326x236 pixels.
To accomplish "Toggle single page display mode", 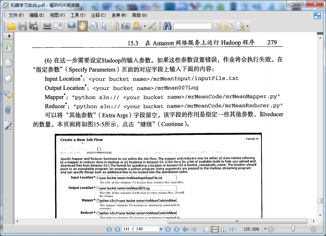I will coord(207,229).
